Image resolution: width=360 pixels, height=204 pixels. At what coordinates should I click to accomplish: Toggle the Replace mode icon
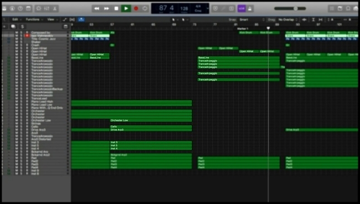(x=215, y=8)
